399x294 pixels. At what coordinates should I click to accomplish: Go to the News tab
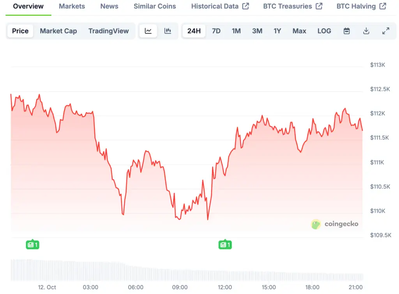pyautogui.click(x=109, y=6)
